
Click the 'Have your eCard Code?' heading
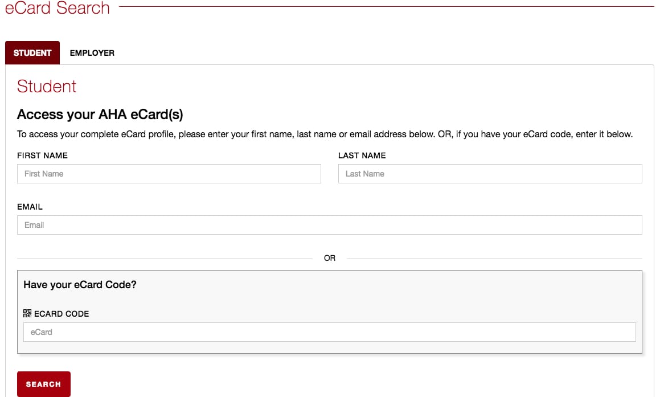[80, 285]
